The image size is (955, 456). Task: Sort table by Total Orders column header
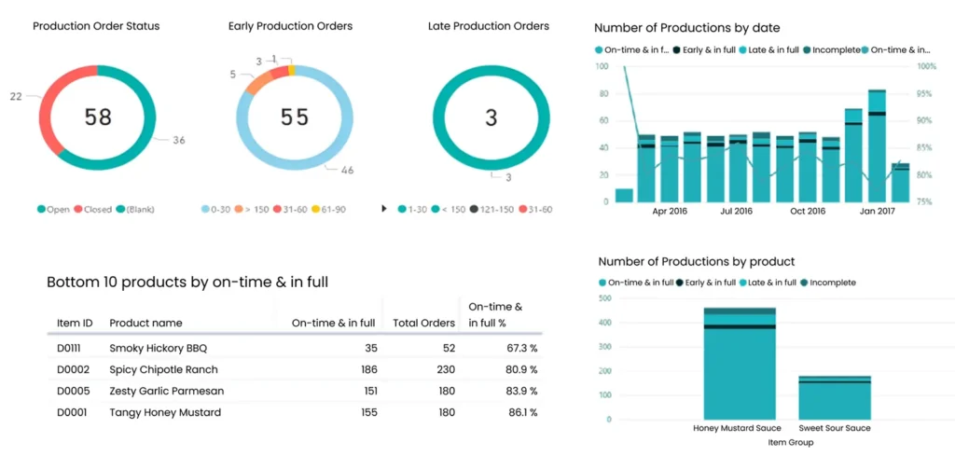tap(423, 323)
